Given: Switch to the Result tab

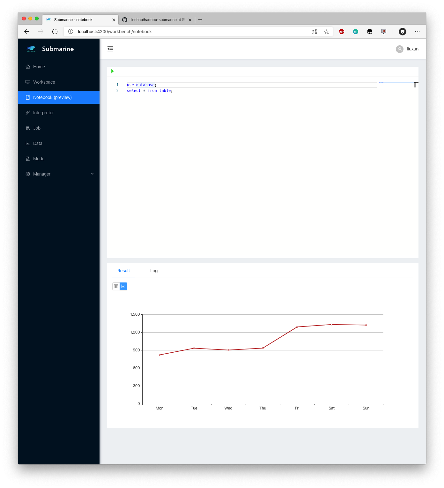Looking at the screenshot, I should pos(123,271).
